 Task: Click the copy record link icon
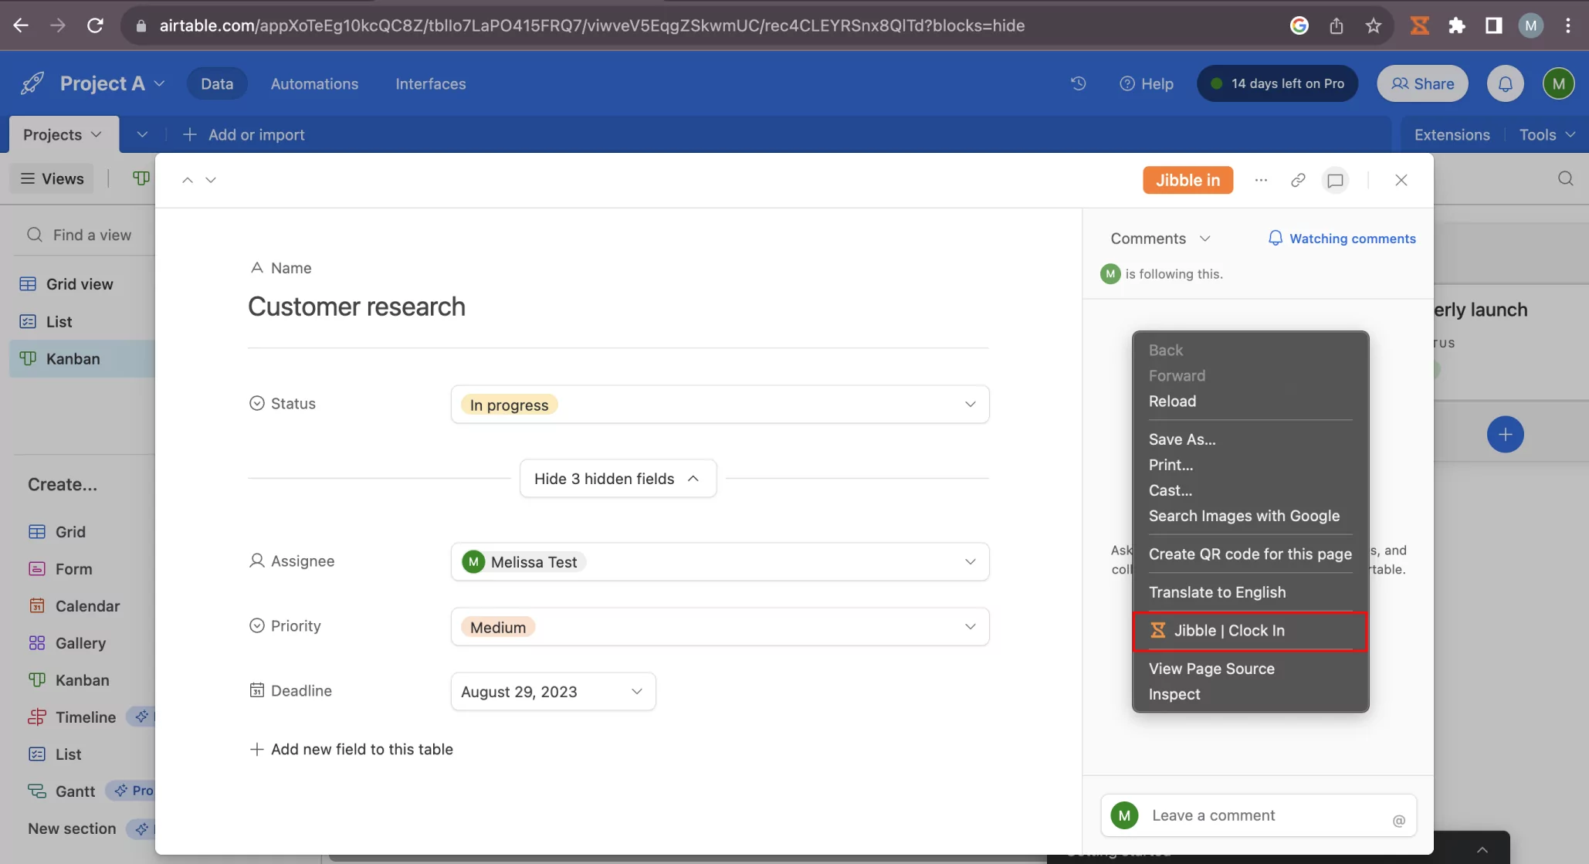point(1298,180)
